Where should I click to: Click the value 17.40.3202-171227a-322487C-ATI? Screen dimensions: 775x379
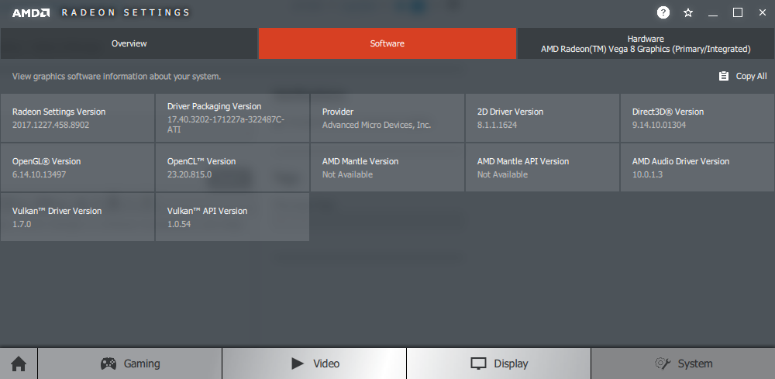[226, 125]
